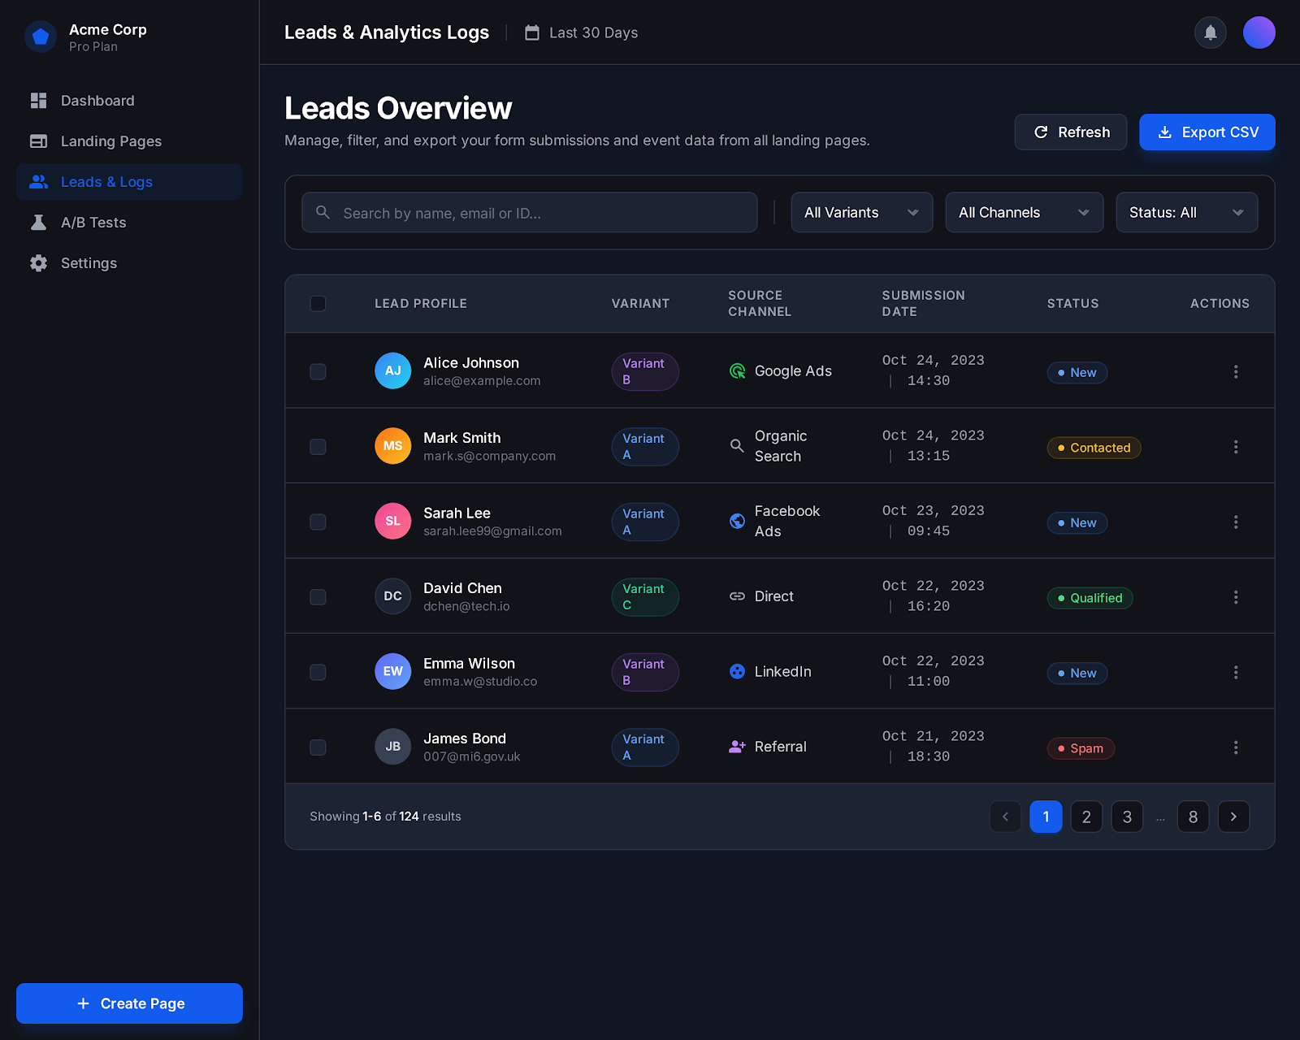Open Landing Pages from the sidebar
Screen dimensions: 1300x1040
click(x=110, y=141)
